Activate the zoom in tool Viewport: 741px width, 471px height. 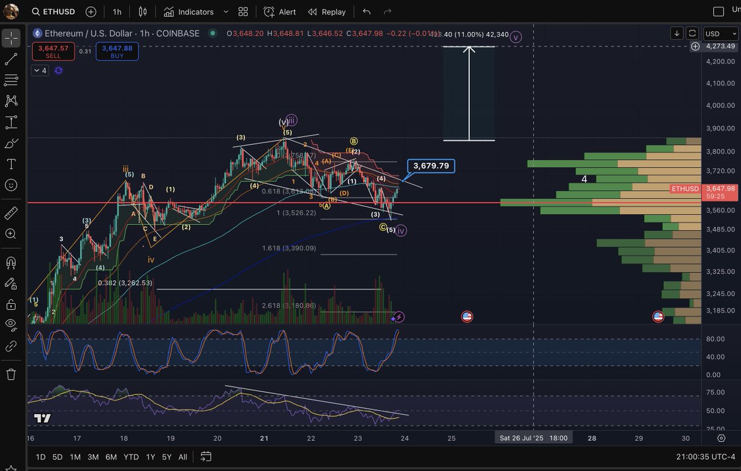[x=11, y=234]
